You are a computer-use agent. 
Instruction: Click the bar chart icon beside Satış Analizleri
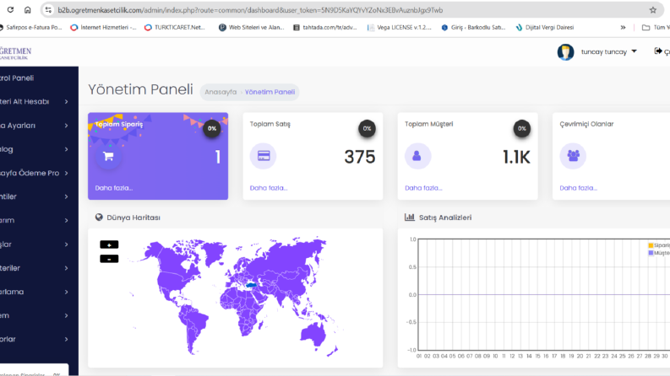coord(409,217)
